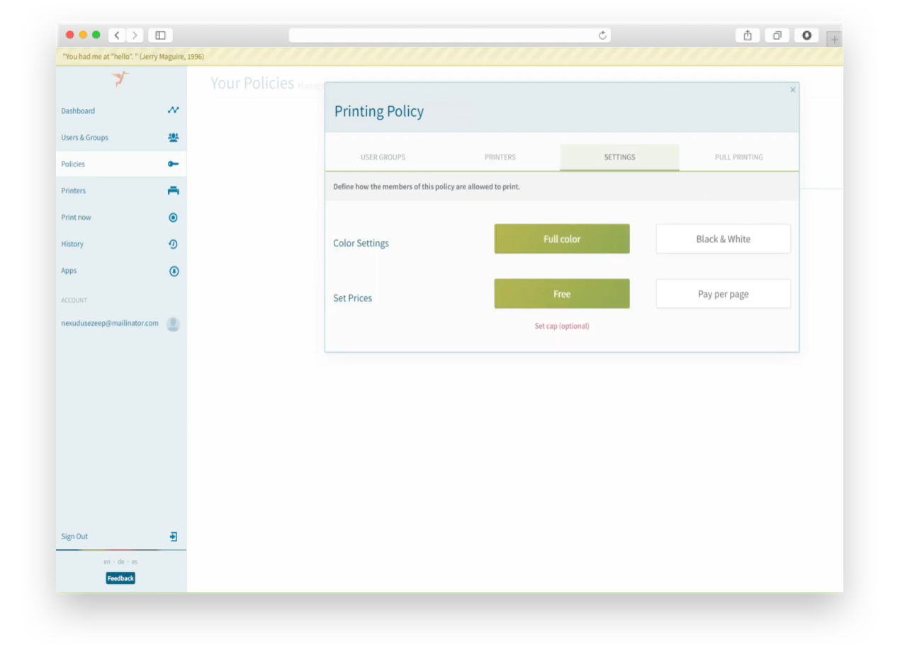Switch language to German
The image size is (907, 649).
(x=120, y=561)
